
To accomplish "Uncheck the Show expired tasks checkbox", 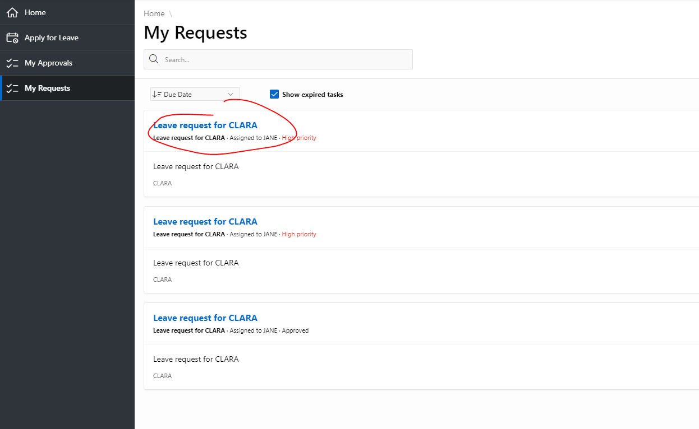I will click(274, 94).
